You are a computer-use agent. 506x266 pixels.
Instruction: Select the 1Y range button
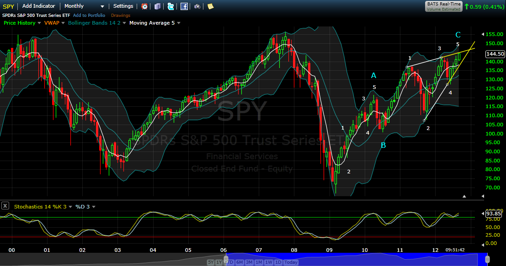[219, 262]
